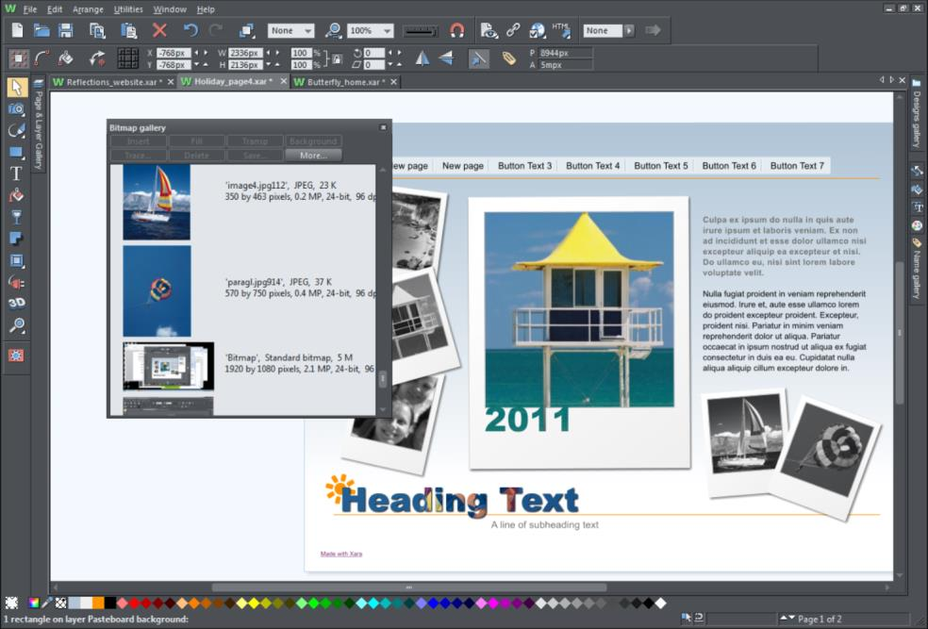Pick the orange color swatch
This screenshot has width=928, height=629.
[x=98, y=603]
